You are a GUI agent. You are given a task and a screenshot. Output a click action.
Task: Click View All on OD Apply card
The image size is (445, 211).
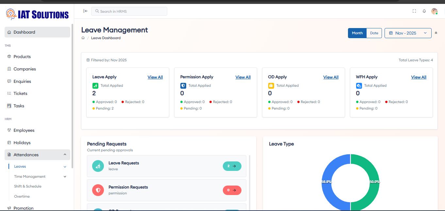tap(331, 77)
